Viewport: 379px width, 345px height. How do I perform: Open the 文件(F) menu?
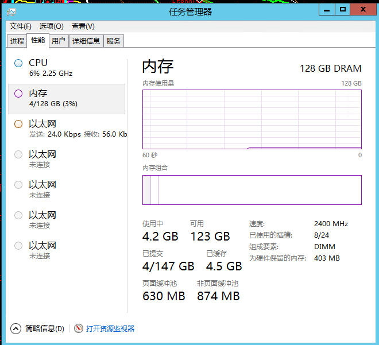click(x=21, y=26)
